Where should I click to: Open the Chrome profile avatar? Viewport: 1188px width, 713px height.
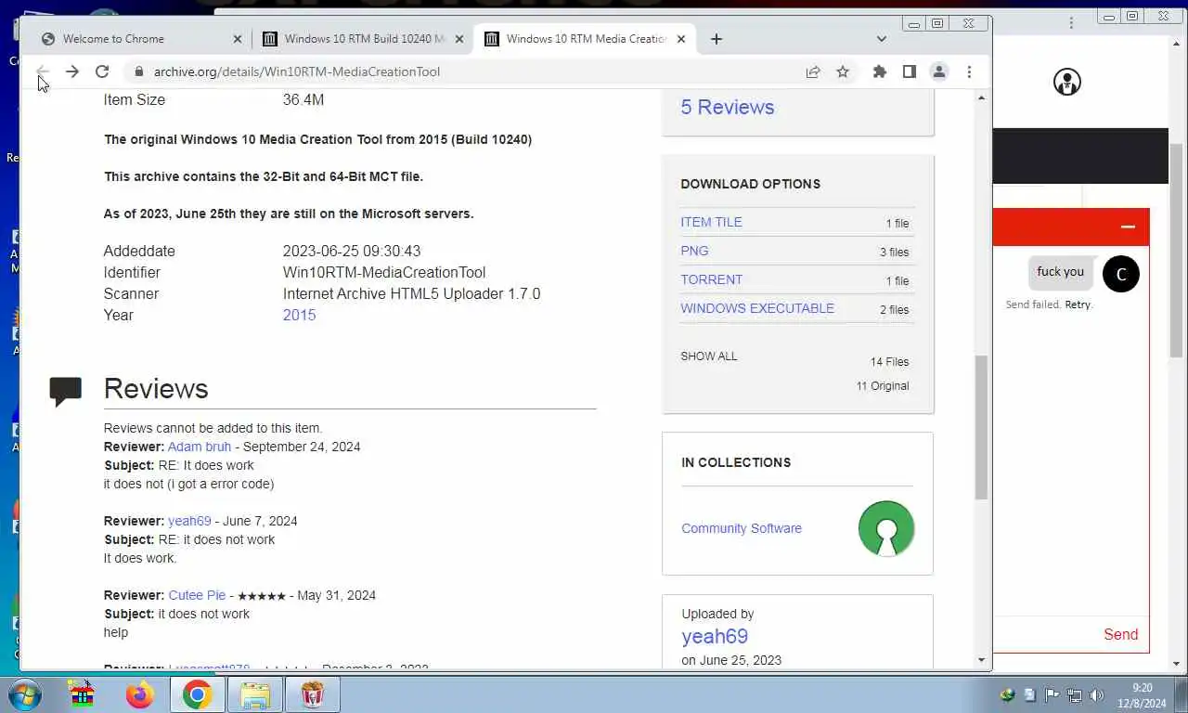click(x=939, y=71)
